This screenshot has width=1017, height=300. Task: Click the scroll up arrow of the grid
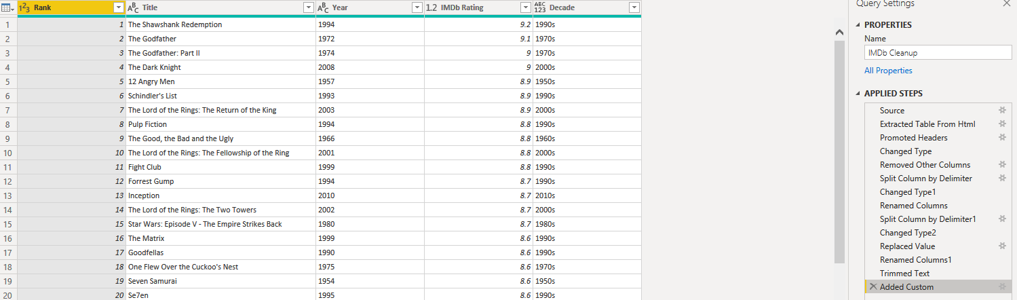click(839, 32)
